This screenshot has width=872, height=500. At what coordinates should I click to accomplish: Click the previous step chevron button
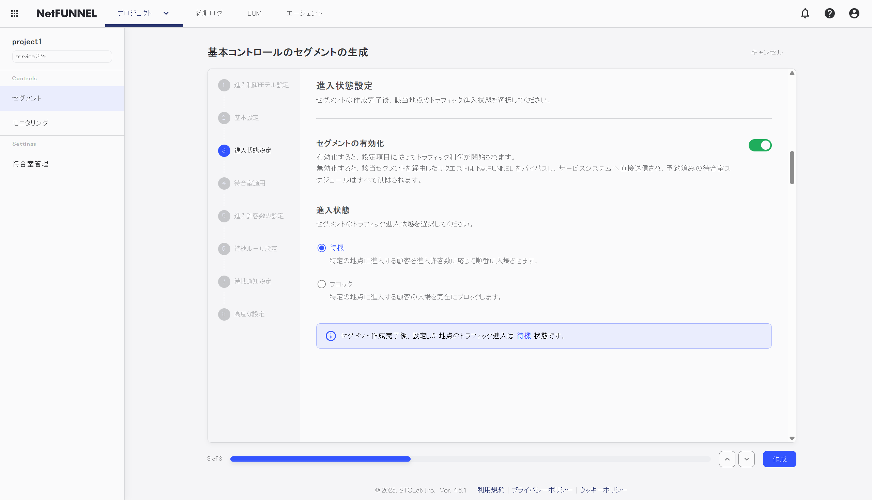[x=726, y=459]
